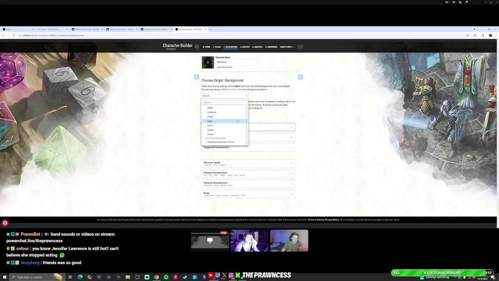Go to next builder step arrow

300,77
